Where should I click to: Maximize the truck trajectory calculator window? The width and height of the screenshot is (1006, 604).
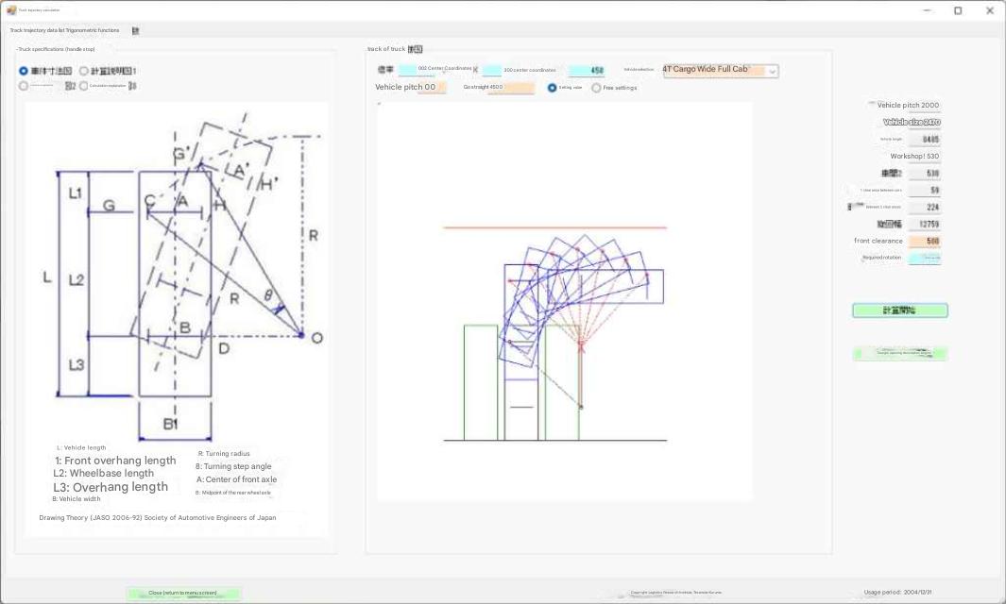pyautogui.click(x=957, y=10)
